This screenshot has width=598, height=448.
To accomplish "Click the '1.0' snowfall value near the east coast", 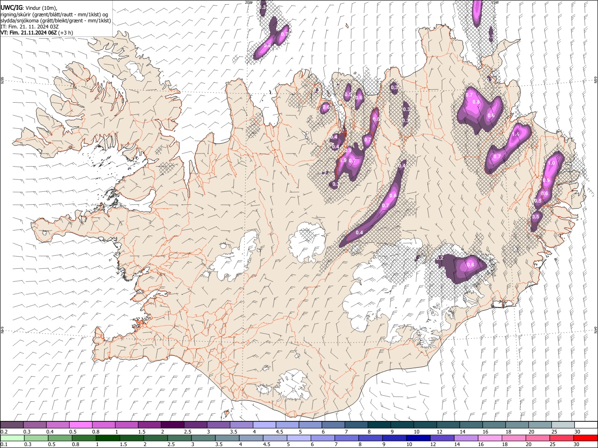I will (551, 163).
